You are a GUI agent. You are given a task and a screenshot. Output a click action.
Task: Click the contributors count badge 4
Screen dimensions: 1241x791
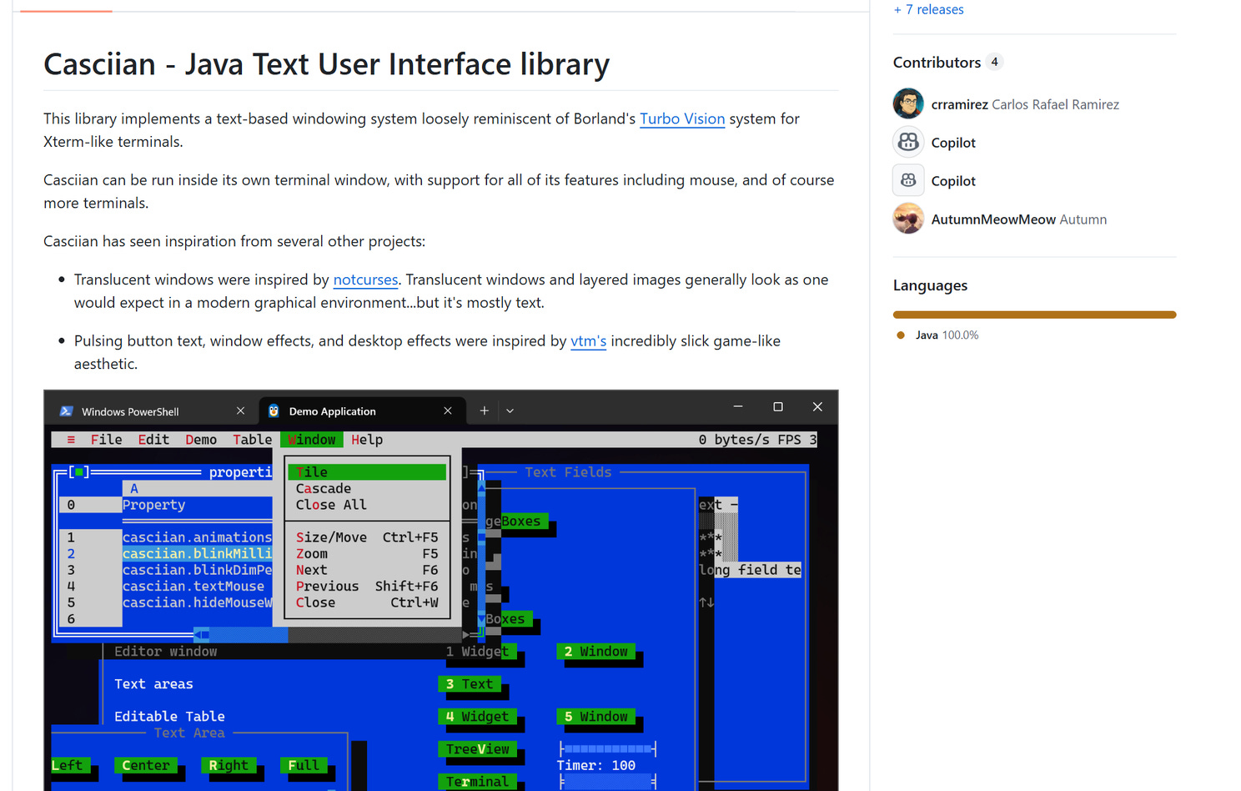(994, 62)
